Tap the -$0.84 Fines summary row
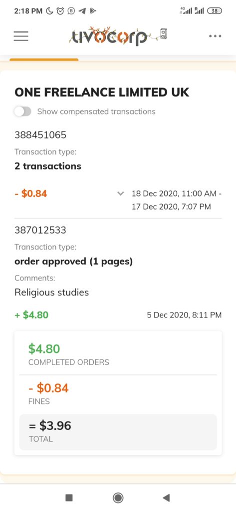The image size is (236, 512). (x=118, y=393)
